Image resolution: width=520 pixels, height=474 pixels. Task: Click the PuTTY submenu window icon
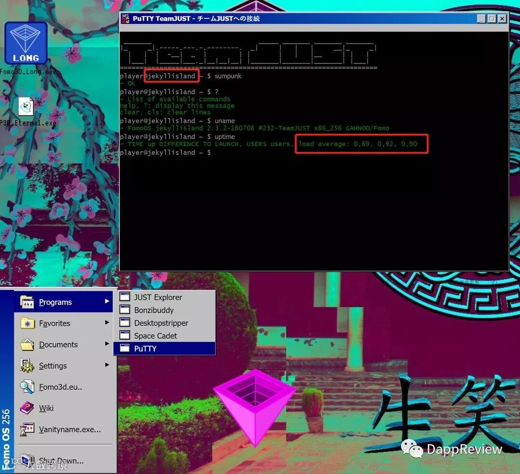click(x=125, y=348)
